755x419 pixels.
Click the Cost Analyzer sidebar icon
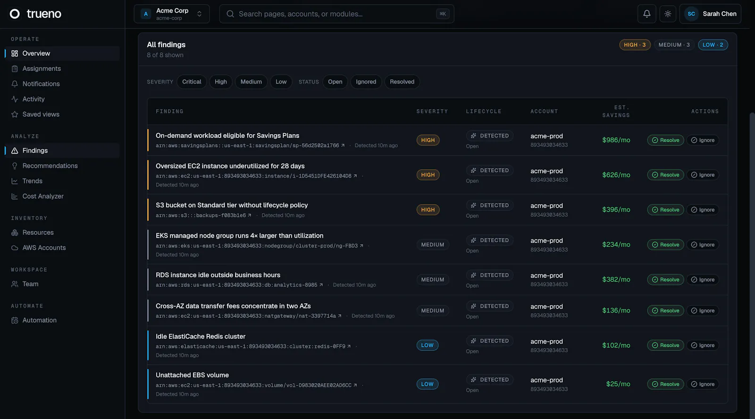pyautogui.click(x=15, y=196)
